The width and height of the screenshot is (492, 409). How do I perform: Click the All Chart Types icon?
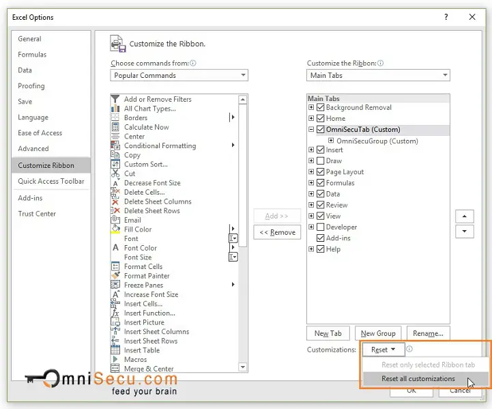pos(115,109)
